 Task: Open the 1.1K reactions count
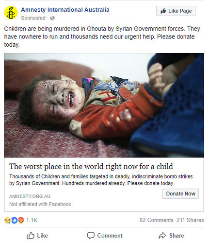click(32, 220)
